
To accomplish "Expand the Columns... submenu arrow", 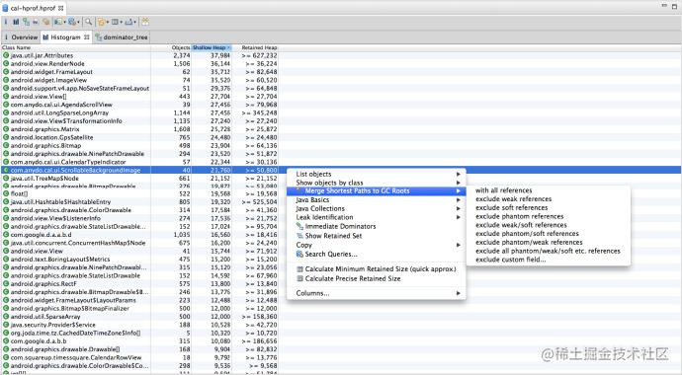I will point(458,293).
